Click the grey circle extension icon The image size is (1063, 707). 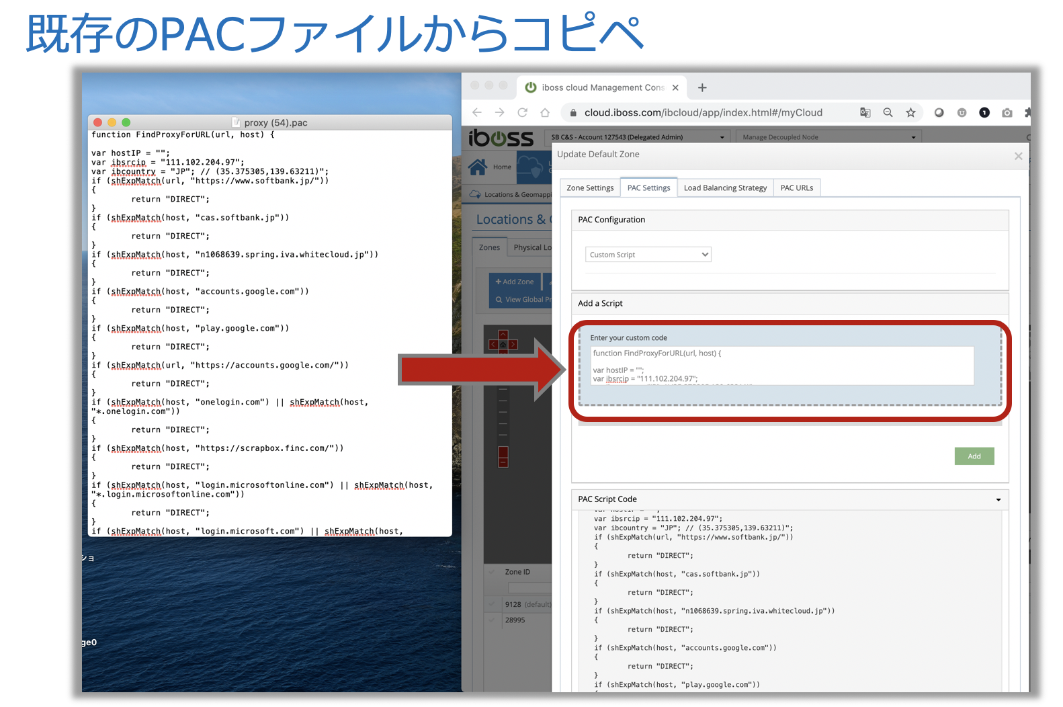tap(939, 112)
